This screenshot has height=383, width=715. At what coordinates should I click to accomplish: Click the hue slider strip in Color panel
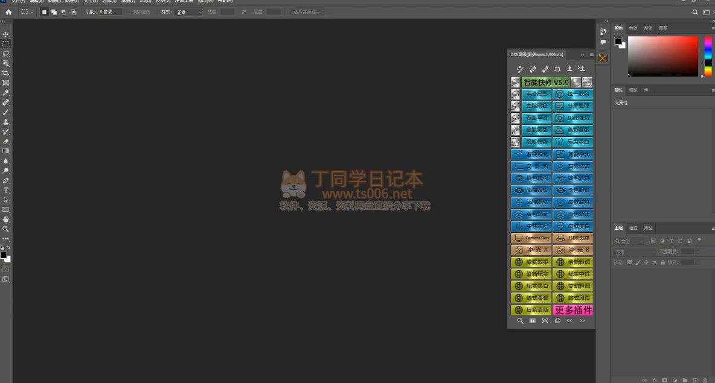708,55
